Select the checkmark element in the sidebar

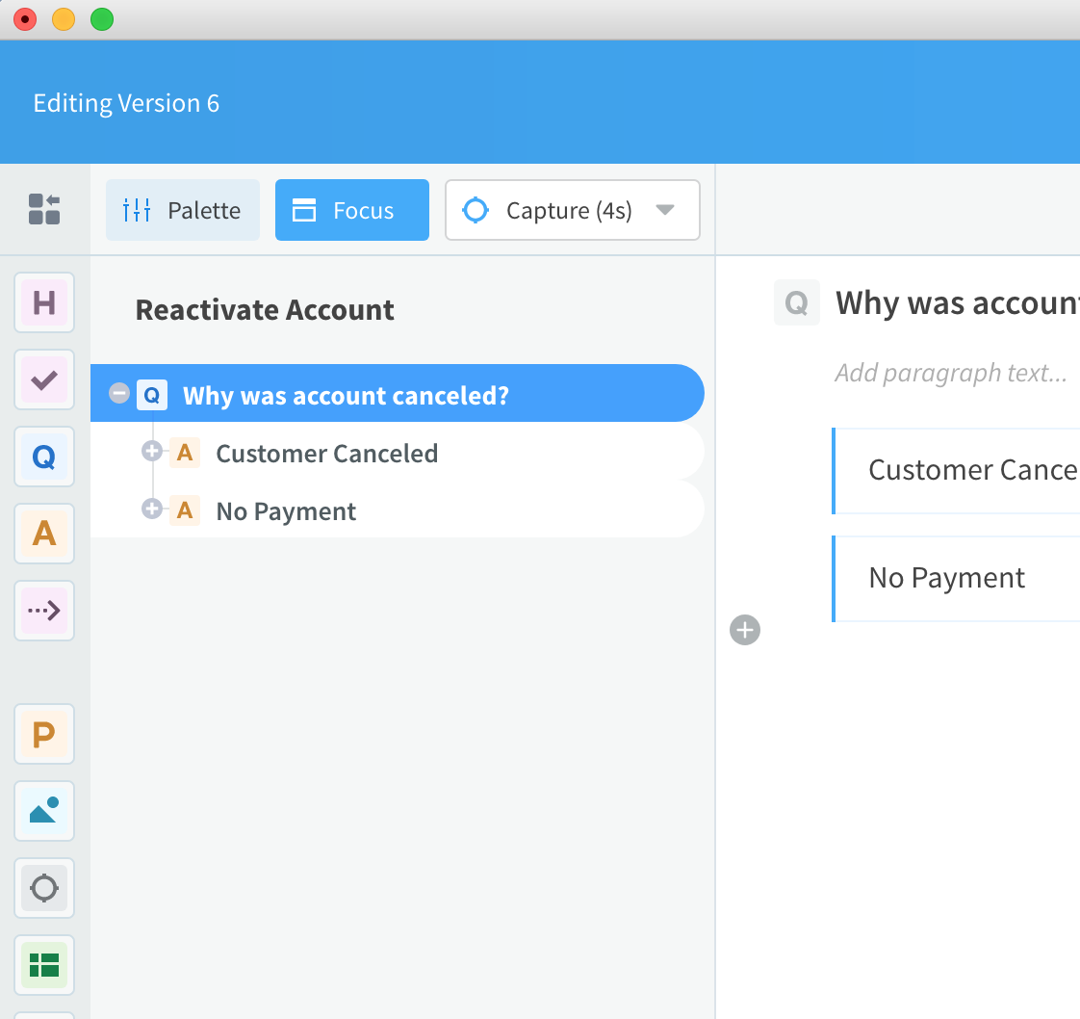click(43, 379)
